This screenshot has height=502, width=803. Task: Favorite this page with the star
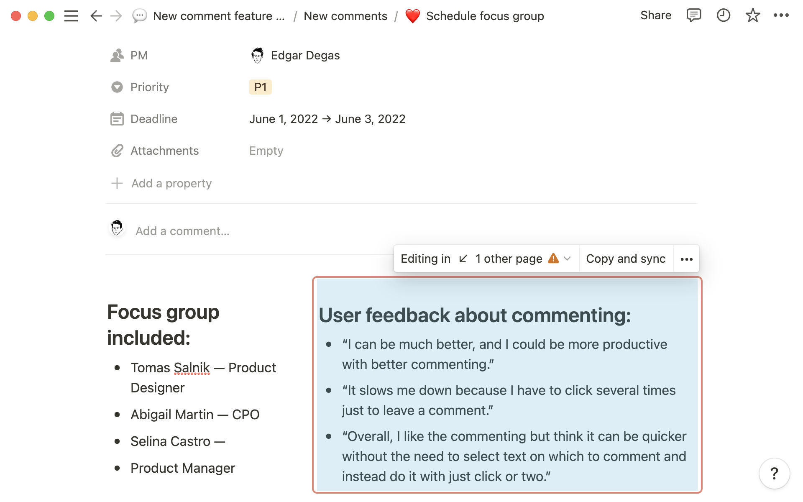pos(752,15)
